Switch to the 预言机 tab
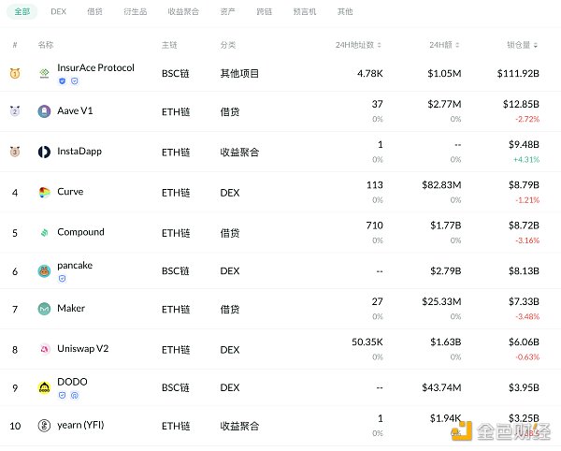Screen dimensions: 561x451 tap(305, 11)
